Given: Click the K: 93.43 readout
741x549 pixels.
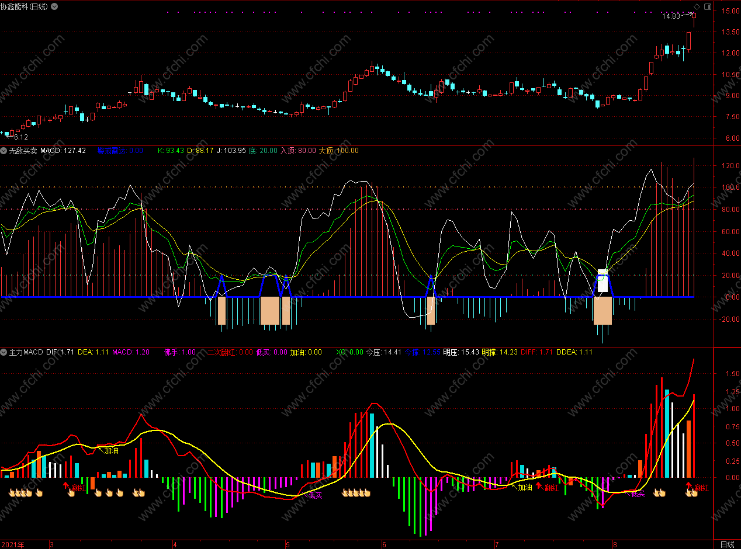Looking at the screenshot, I should pyautogui.click(x=171, y=151).
